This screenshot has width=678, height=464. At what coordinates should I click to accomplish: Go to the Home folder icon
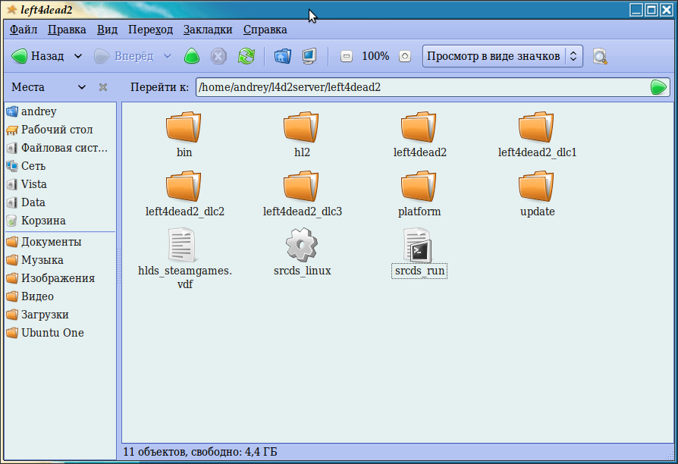(282, 56)
